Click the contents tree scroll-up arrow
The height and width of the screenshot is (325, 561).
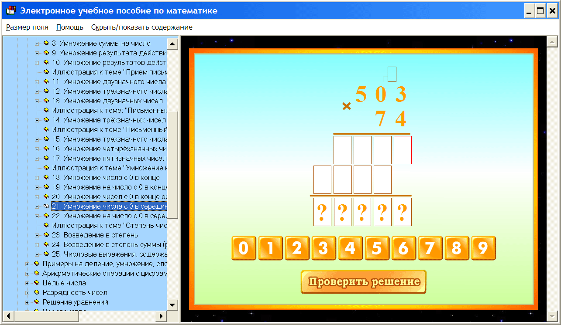[172, 44]
